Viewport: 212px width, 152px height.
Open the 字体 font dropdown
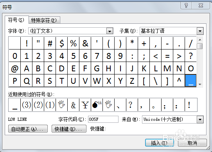pyautogui.click(x=110, y=31)
